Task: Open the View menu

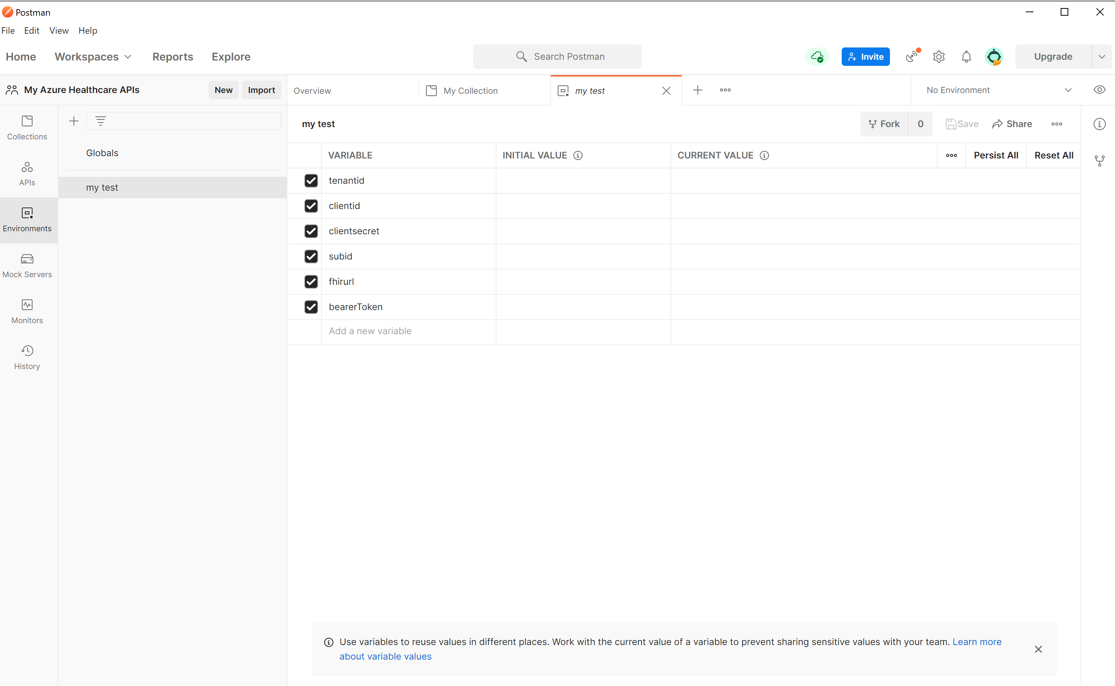Action: click(59, 30)
